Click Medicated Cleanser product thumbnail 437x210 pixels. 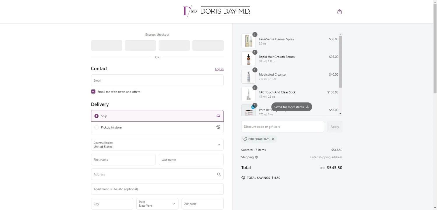(249, 76)
